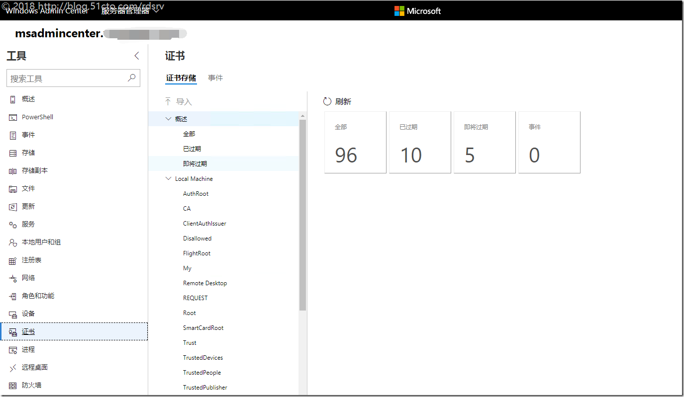684x397 pixels.
Task: Select the Trust certificate store
Action: [x=190, y=342]
